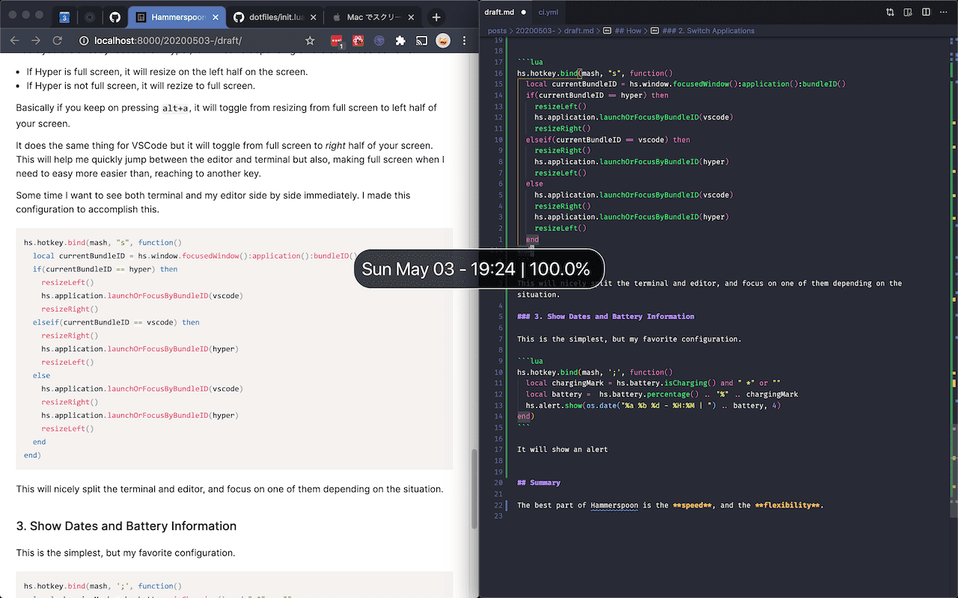Go forward in Chrome history

pos(35,40)
